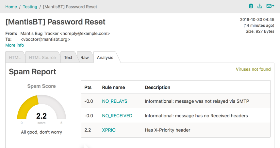Download the message using the download icon

click(x=260, y=6)
